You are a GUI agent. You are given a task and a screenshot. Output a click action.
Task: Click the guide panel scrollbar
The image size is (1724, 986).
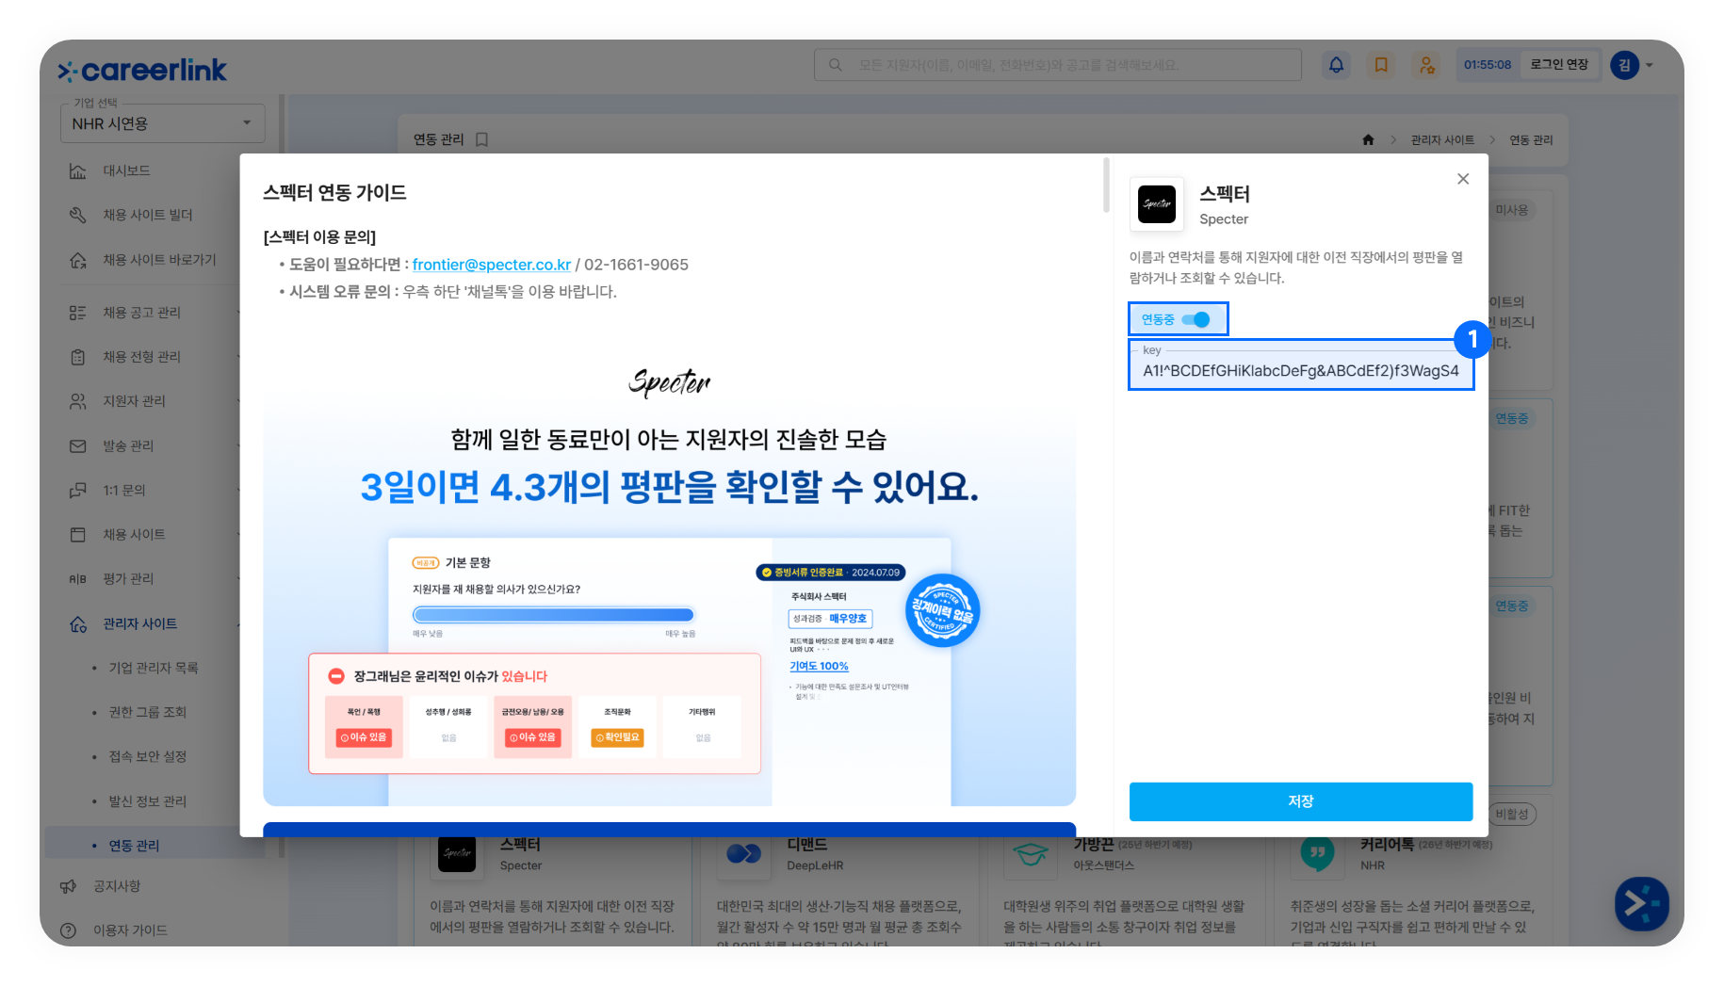point(1106,186)
